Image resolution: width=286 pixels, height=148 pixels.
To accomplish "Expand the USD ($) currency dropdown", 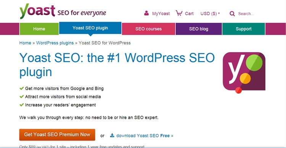I will pos(210,13).
